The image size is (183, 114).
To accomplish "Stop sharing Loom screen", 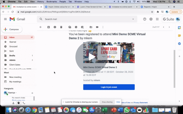I will pos(107,102).
